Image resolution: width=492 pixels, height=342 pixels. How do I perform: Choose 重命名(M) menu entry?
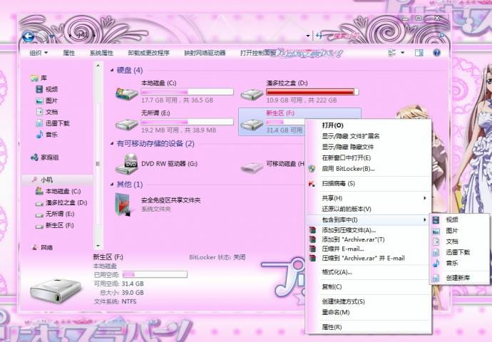[x=369, y=312]
